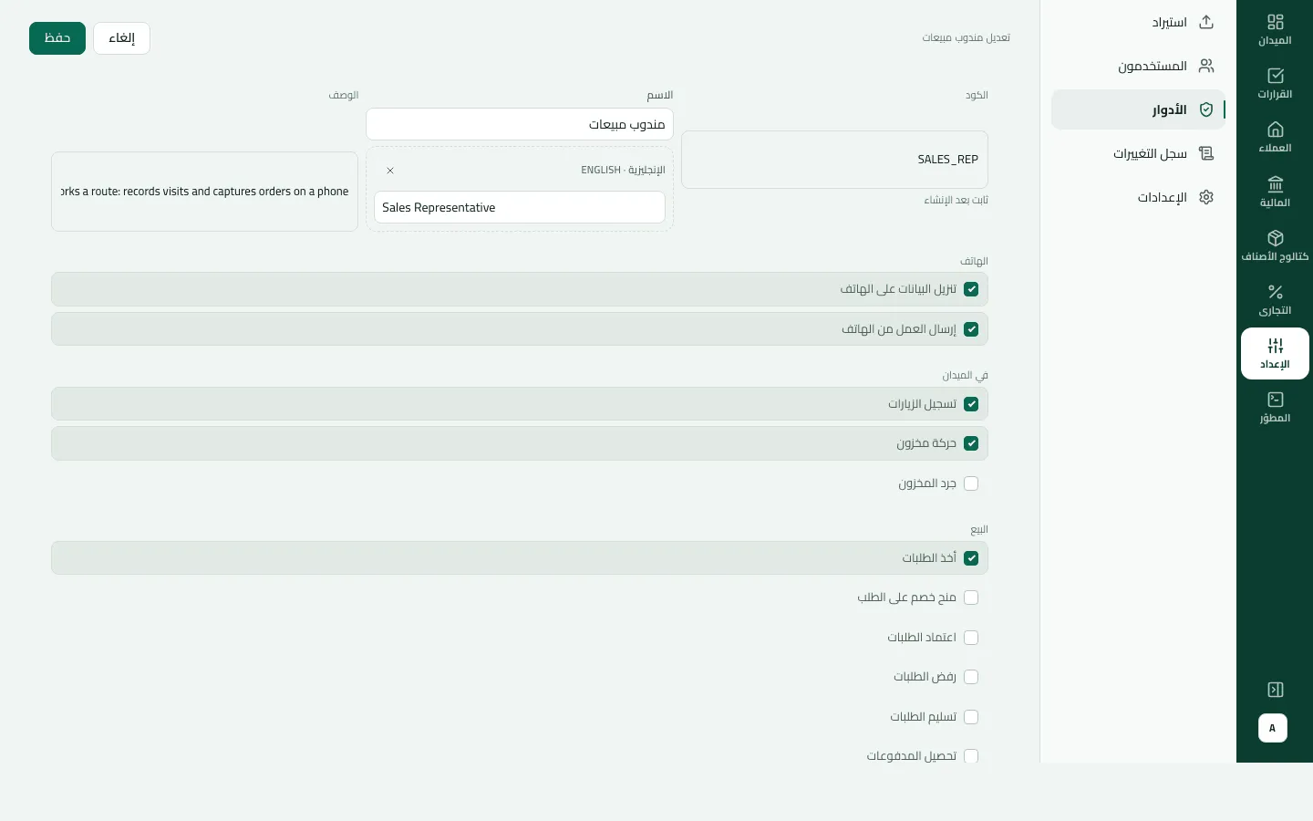Open سجل التغييرات menu item

[1138, 153]
